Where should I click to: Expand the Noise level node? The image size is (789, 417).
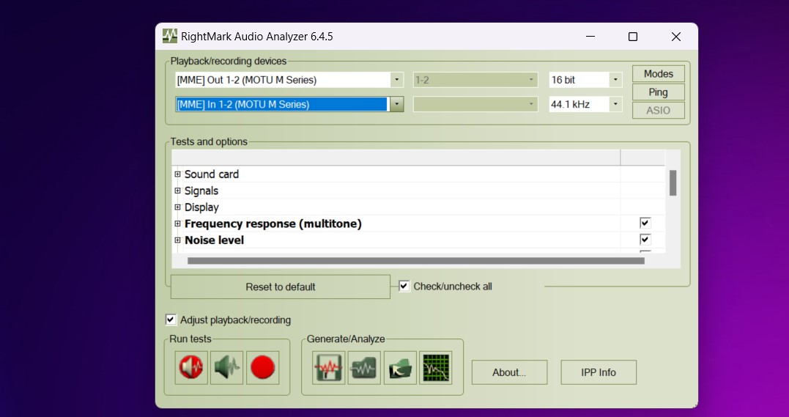click(177, 240)
